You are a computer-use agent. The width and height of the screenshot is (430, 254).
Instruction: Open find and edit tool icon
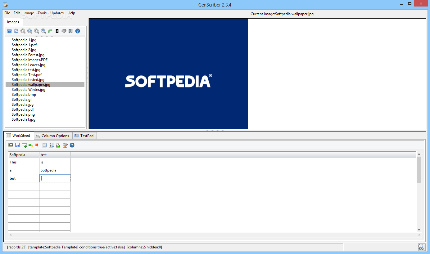tap(65, 145)
